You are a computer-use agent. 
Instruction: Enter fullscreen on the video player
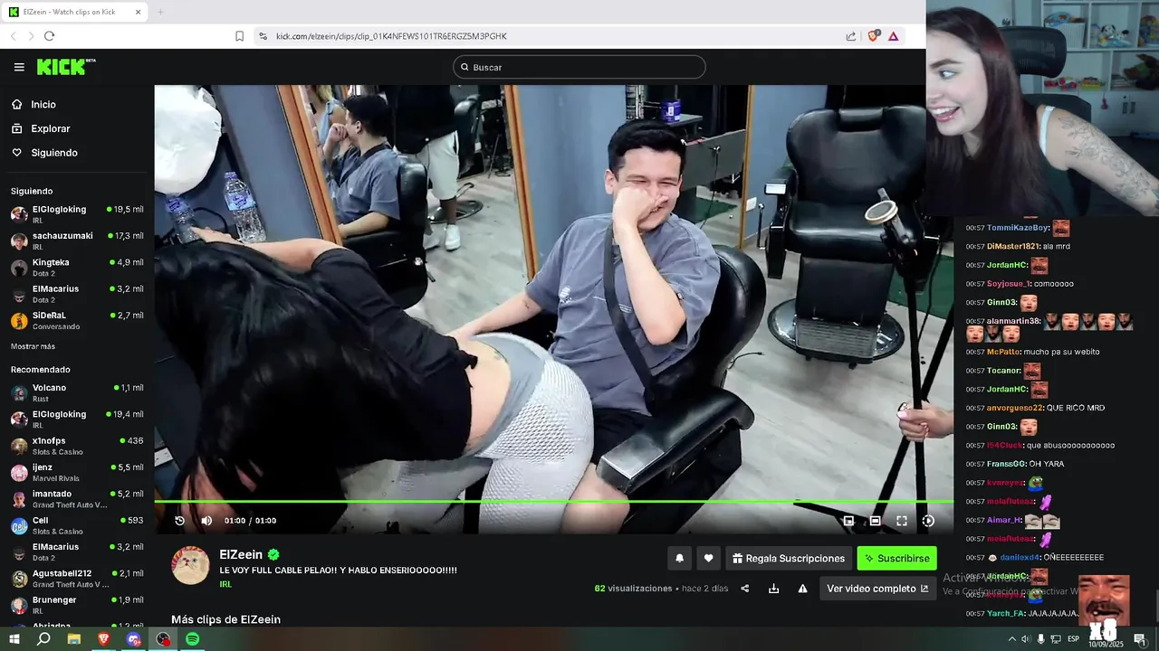[x=902, y=521]
